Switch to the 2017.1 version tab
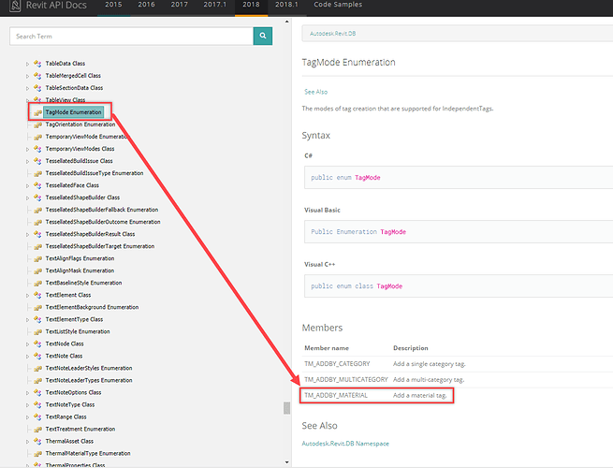 (214, 6)
